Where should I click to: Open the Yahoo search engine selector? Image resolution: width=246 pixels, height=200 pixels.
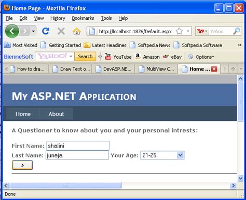pyautogui.click(x=202, y=31)
